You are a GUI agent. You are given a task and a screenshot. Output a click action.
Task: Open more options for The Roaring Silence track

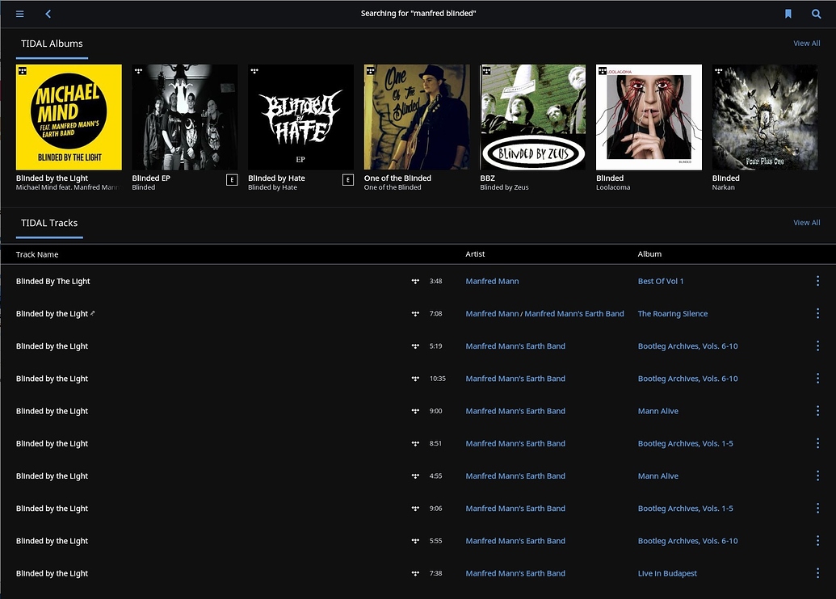pyautogui.click(x=818, y=313)
